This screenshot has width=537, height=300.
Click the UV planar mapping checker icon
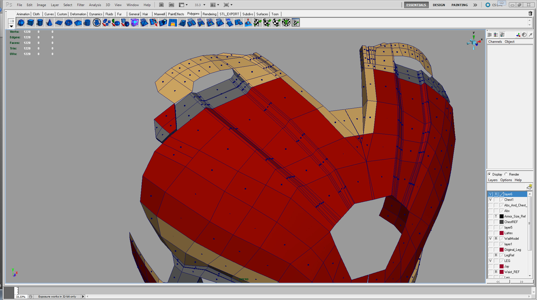258,22
